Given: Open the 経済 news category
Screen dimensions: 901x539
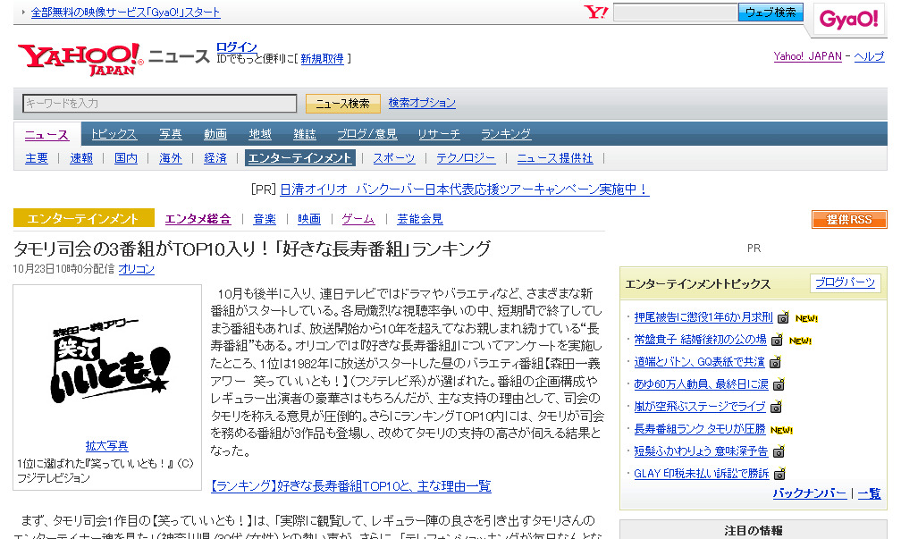Looking at the screenshot, I should pyautogui.click(x=215, y=158).
